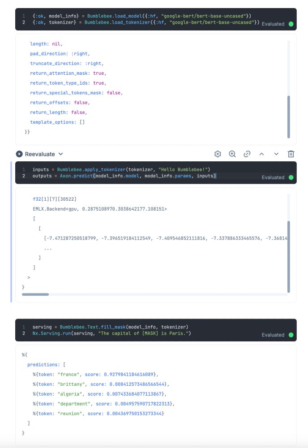Click Reevaluate button label
The width and height of the screenshot is (308, 448).
click(x=40, y=154)
